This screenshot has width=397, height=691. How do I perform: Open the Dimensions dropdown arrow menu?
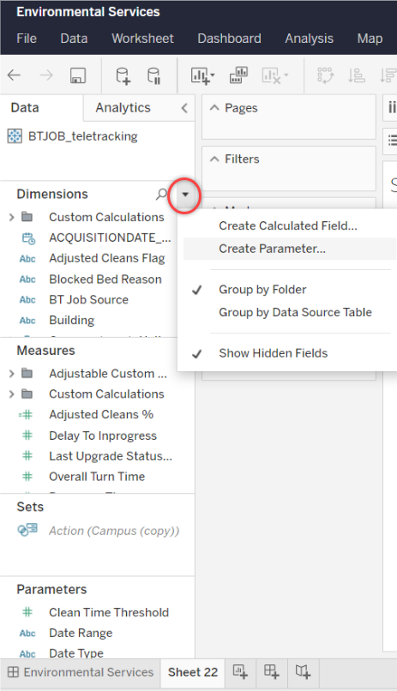185,195
